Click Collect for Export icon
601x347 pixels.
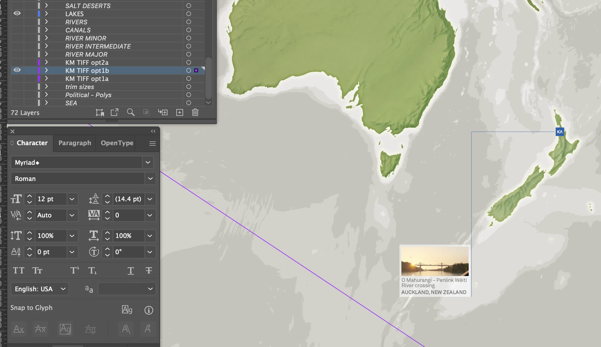[x=115, y=112]
